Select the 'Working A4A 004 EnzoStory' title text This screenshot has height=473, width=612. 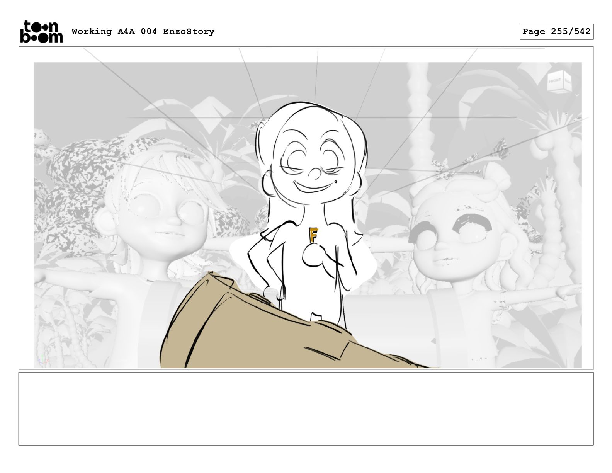pos(143,31)
